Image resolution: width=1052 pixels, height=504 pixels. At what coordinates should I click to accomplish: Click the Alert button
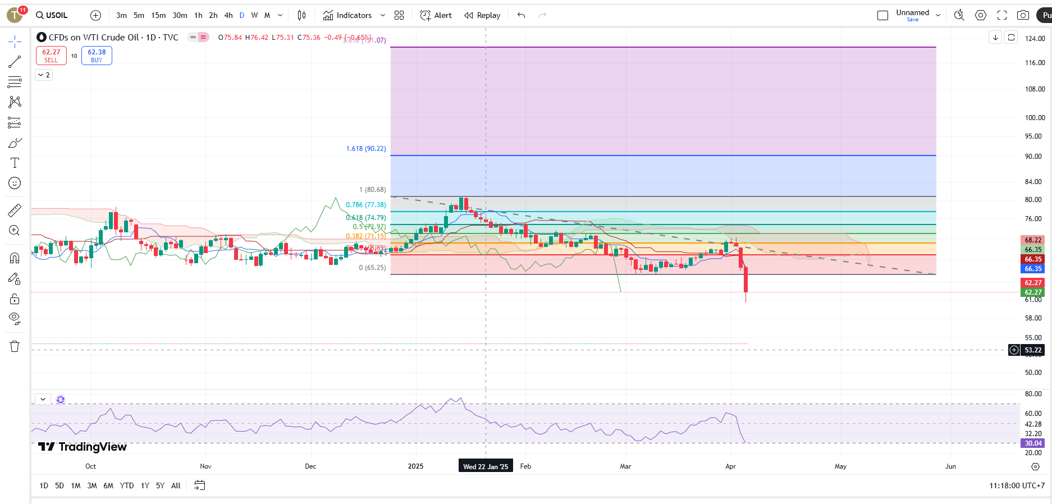click(x=436, y=15)
